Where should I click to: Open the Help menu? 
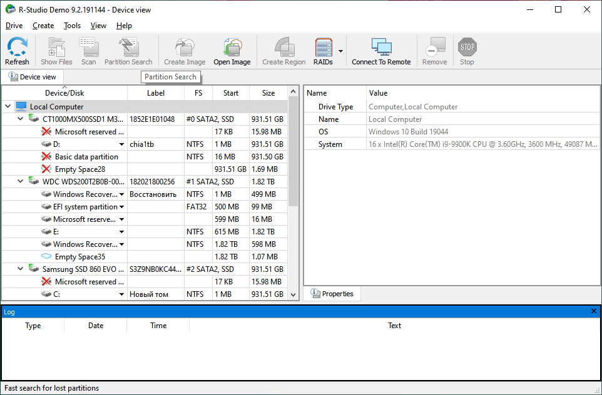(x=124, y=26)
